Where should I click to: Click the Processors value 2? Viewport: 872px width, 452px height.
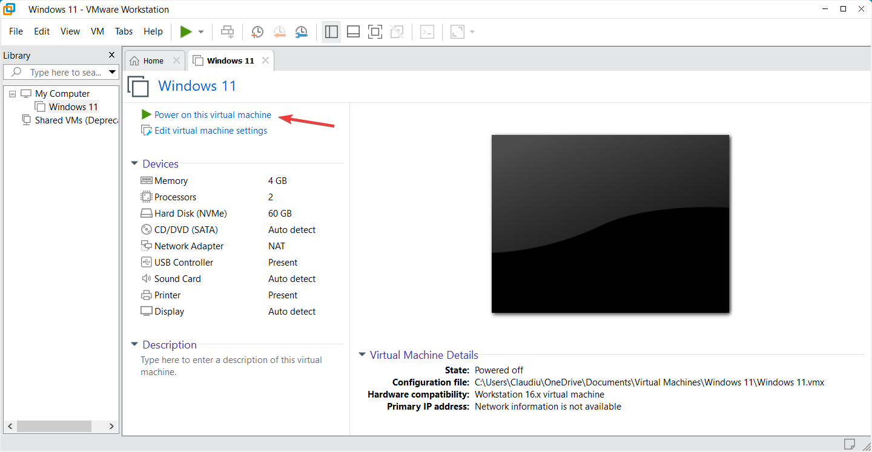point(271,197)
